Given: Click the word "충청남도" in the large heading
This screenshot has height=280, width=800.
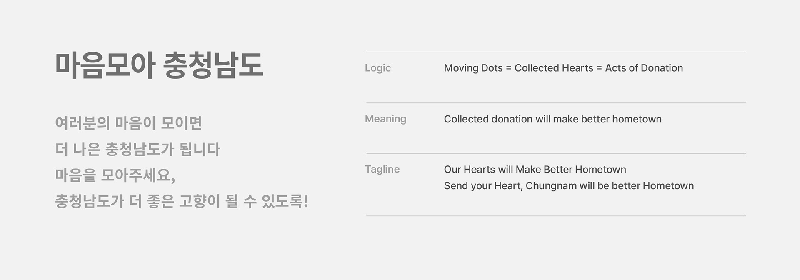Looking at the screenshot, I should (x=213, y=65).
